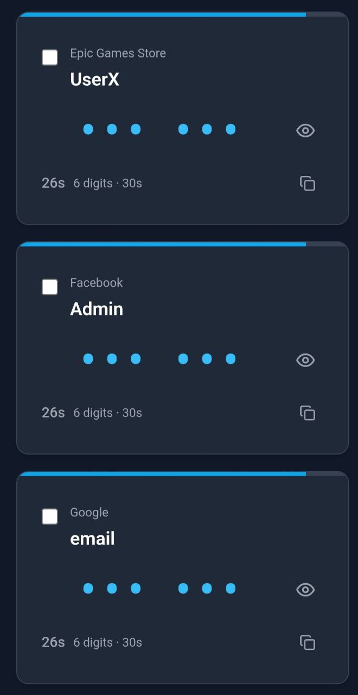
Task: Copy the Google email code
Action: [307, 643]
